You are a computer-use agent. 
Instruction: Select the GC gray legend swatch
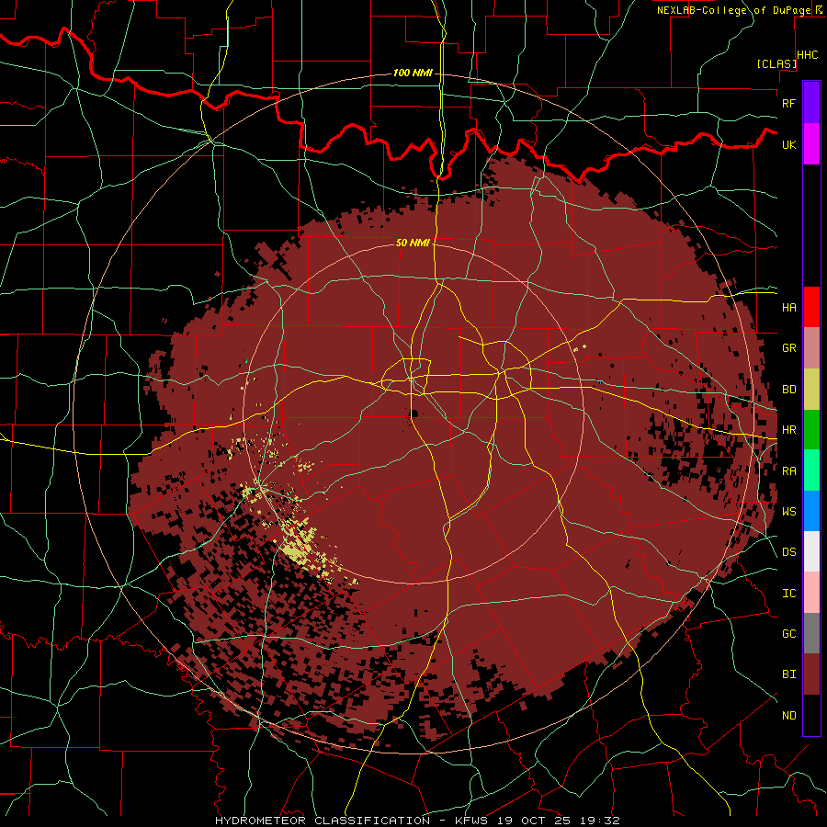tap(811, 633)
